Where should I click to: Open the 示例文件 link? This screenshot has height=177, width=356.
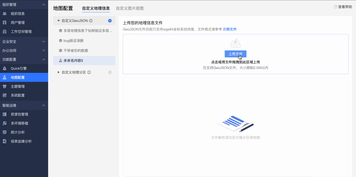pyautogui.click(x=230, y=29)
